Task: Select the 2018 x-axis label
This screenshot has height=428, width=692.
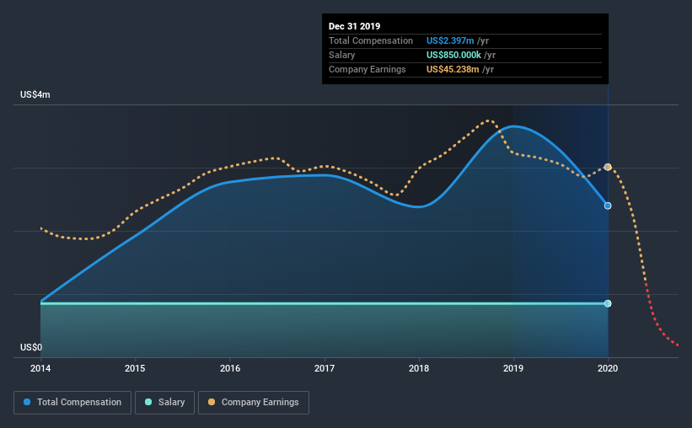Action: point(419,368)
